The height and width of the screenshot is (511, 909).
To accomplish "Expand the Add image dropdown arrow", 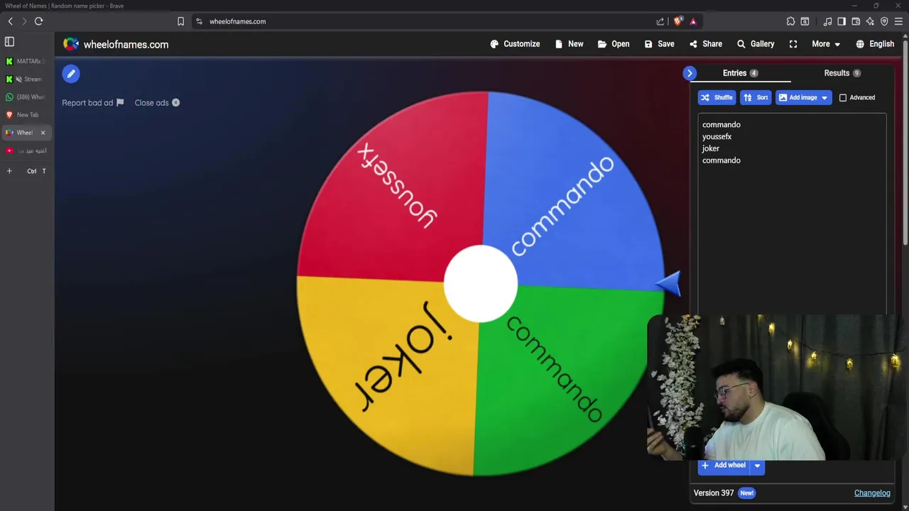I will (x=824, y=97).
